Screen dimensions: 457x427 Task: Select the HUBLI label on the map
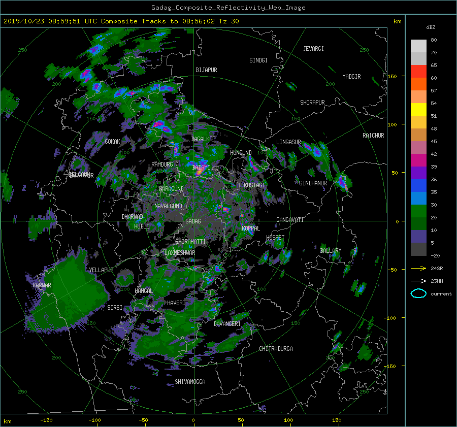[x=142, y=226]
